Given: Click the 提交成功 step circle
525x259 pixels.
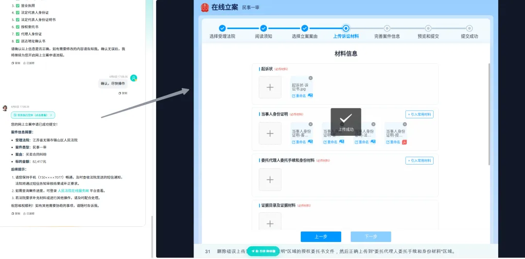Looking at the screenshot, I should click(470, 29).
